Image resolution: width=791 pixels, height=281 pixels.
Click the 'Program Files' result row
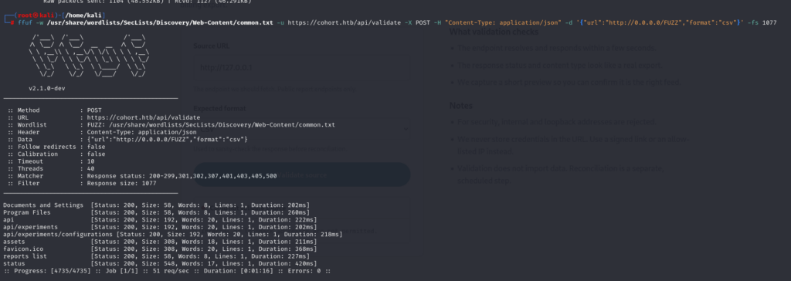156,212
